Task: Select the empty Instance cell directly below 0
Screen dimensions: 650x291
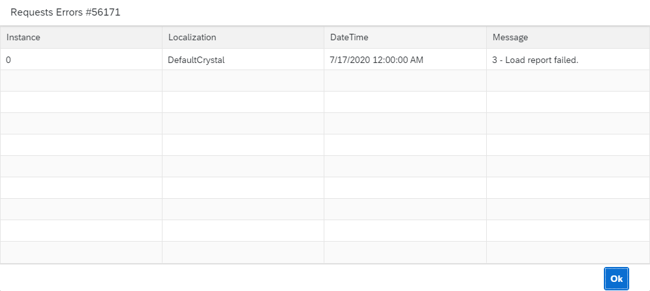Action: 81,81
